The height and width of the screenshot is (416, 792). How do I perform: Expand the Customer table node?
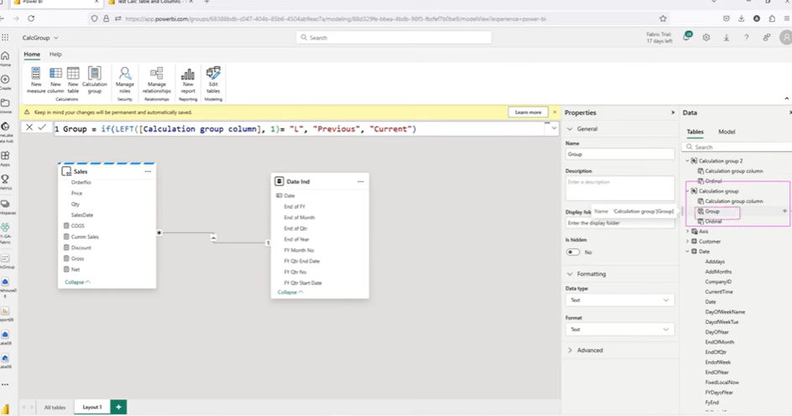[x=687, y=242]
